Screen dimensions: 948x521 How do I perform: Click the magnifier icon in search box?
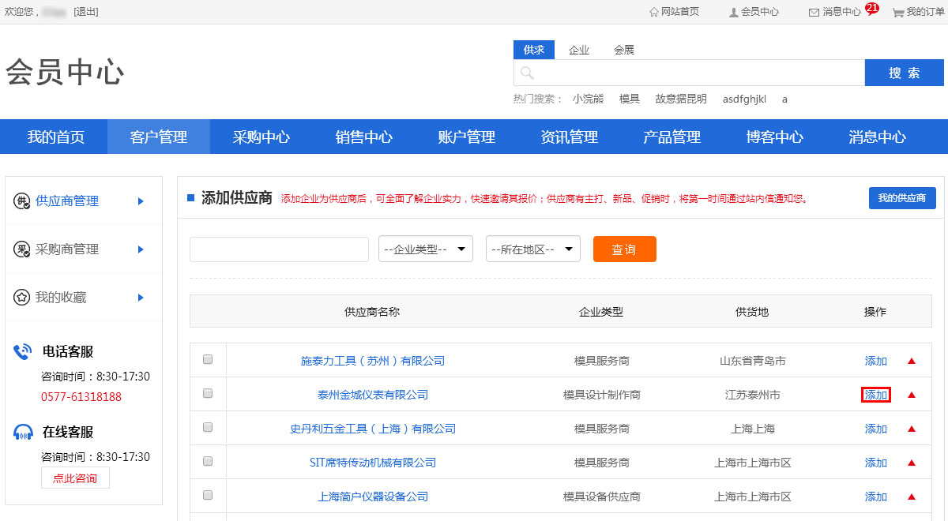tap(527, 73)
